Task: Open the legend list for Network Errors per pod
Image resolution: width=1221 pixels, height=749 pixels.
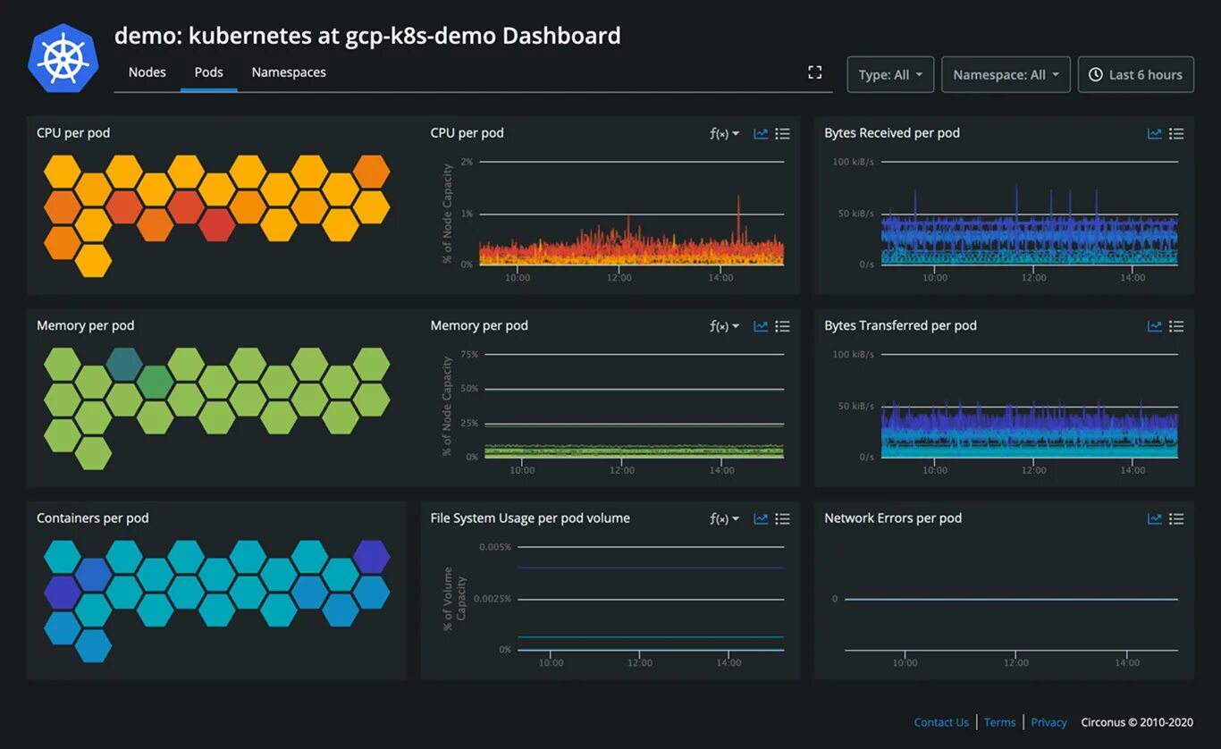Action: [1176, 518]
